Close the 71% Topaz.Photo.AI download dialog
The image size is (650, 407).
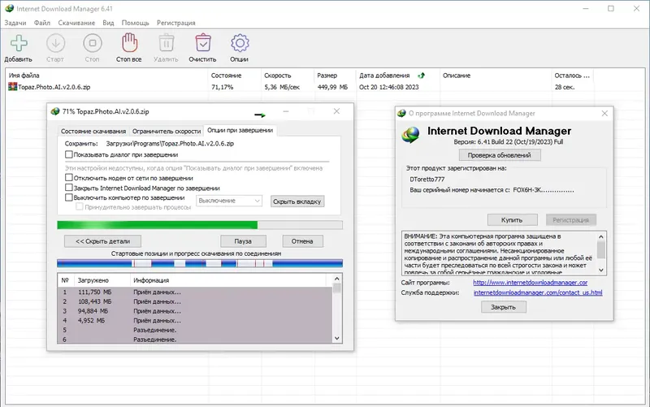tap(336, 111)
